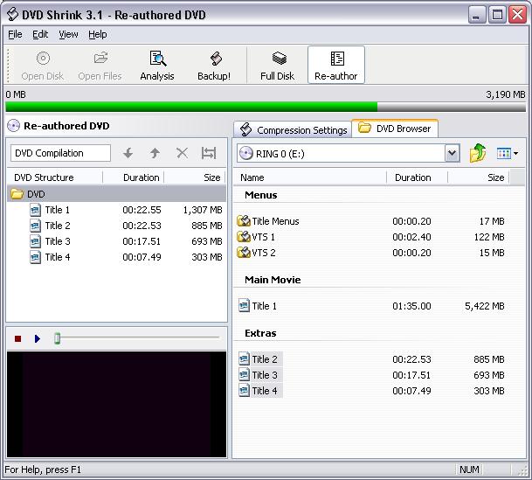532x480 pixels.
Task: Stop the preview playback
Action: coord(18,338)
